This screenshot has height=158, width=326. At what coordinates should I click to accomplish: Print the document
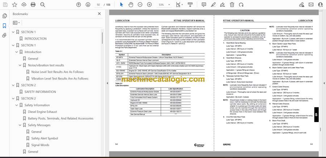coord(33,5)
